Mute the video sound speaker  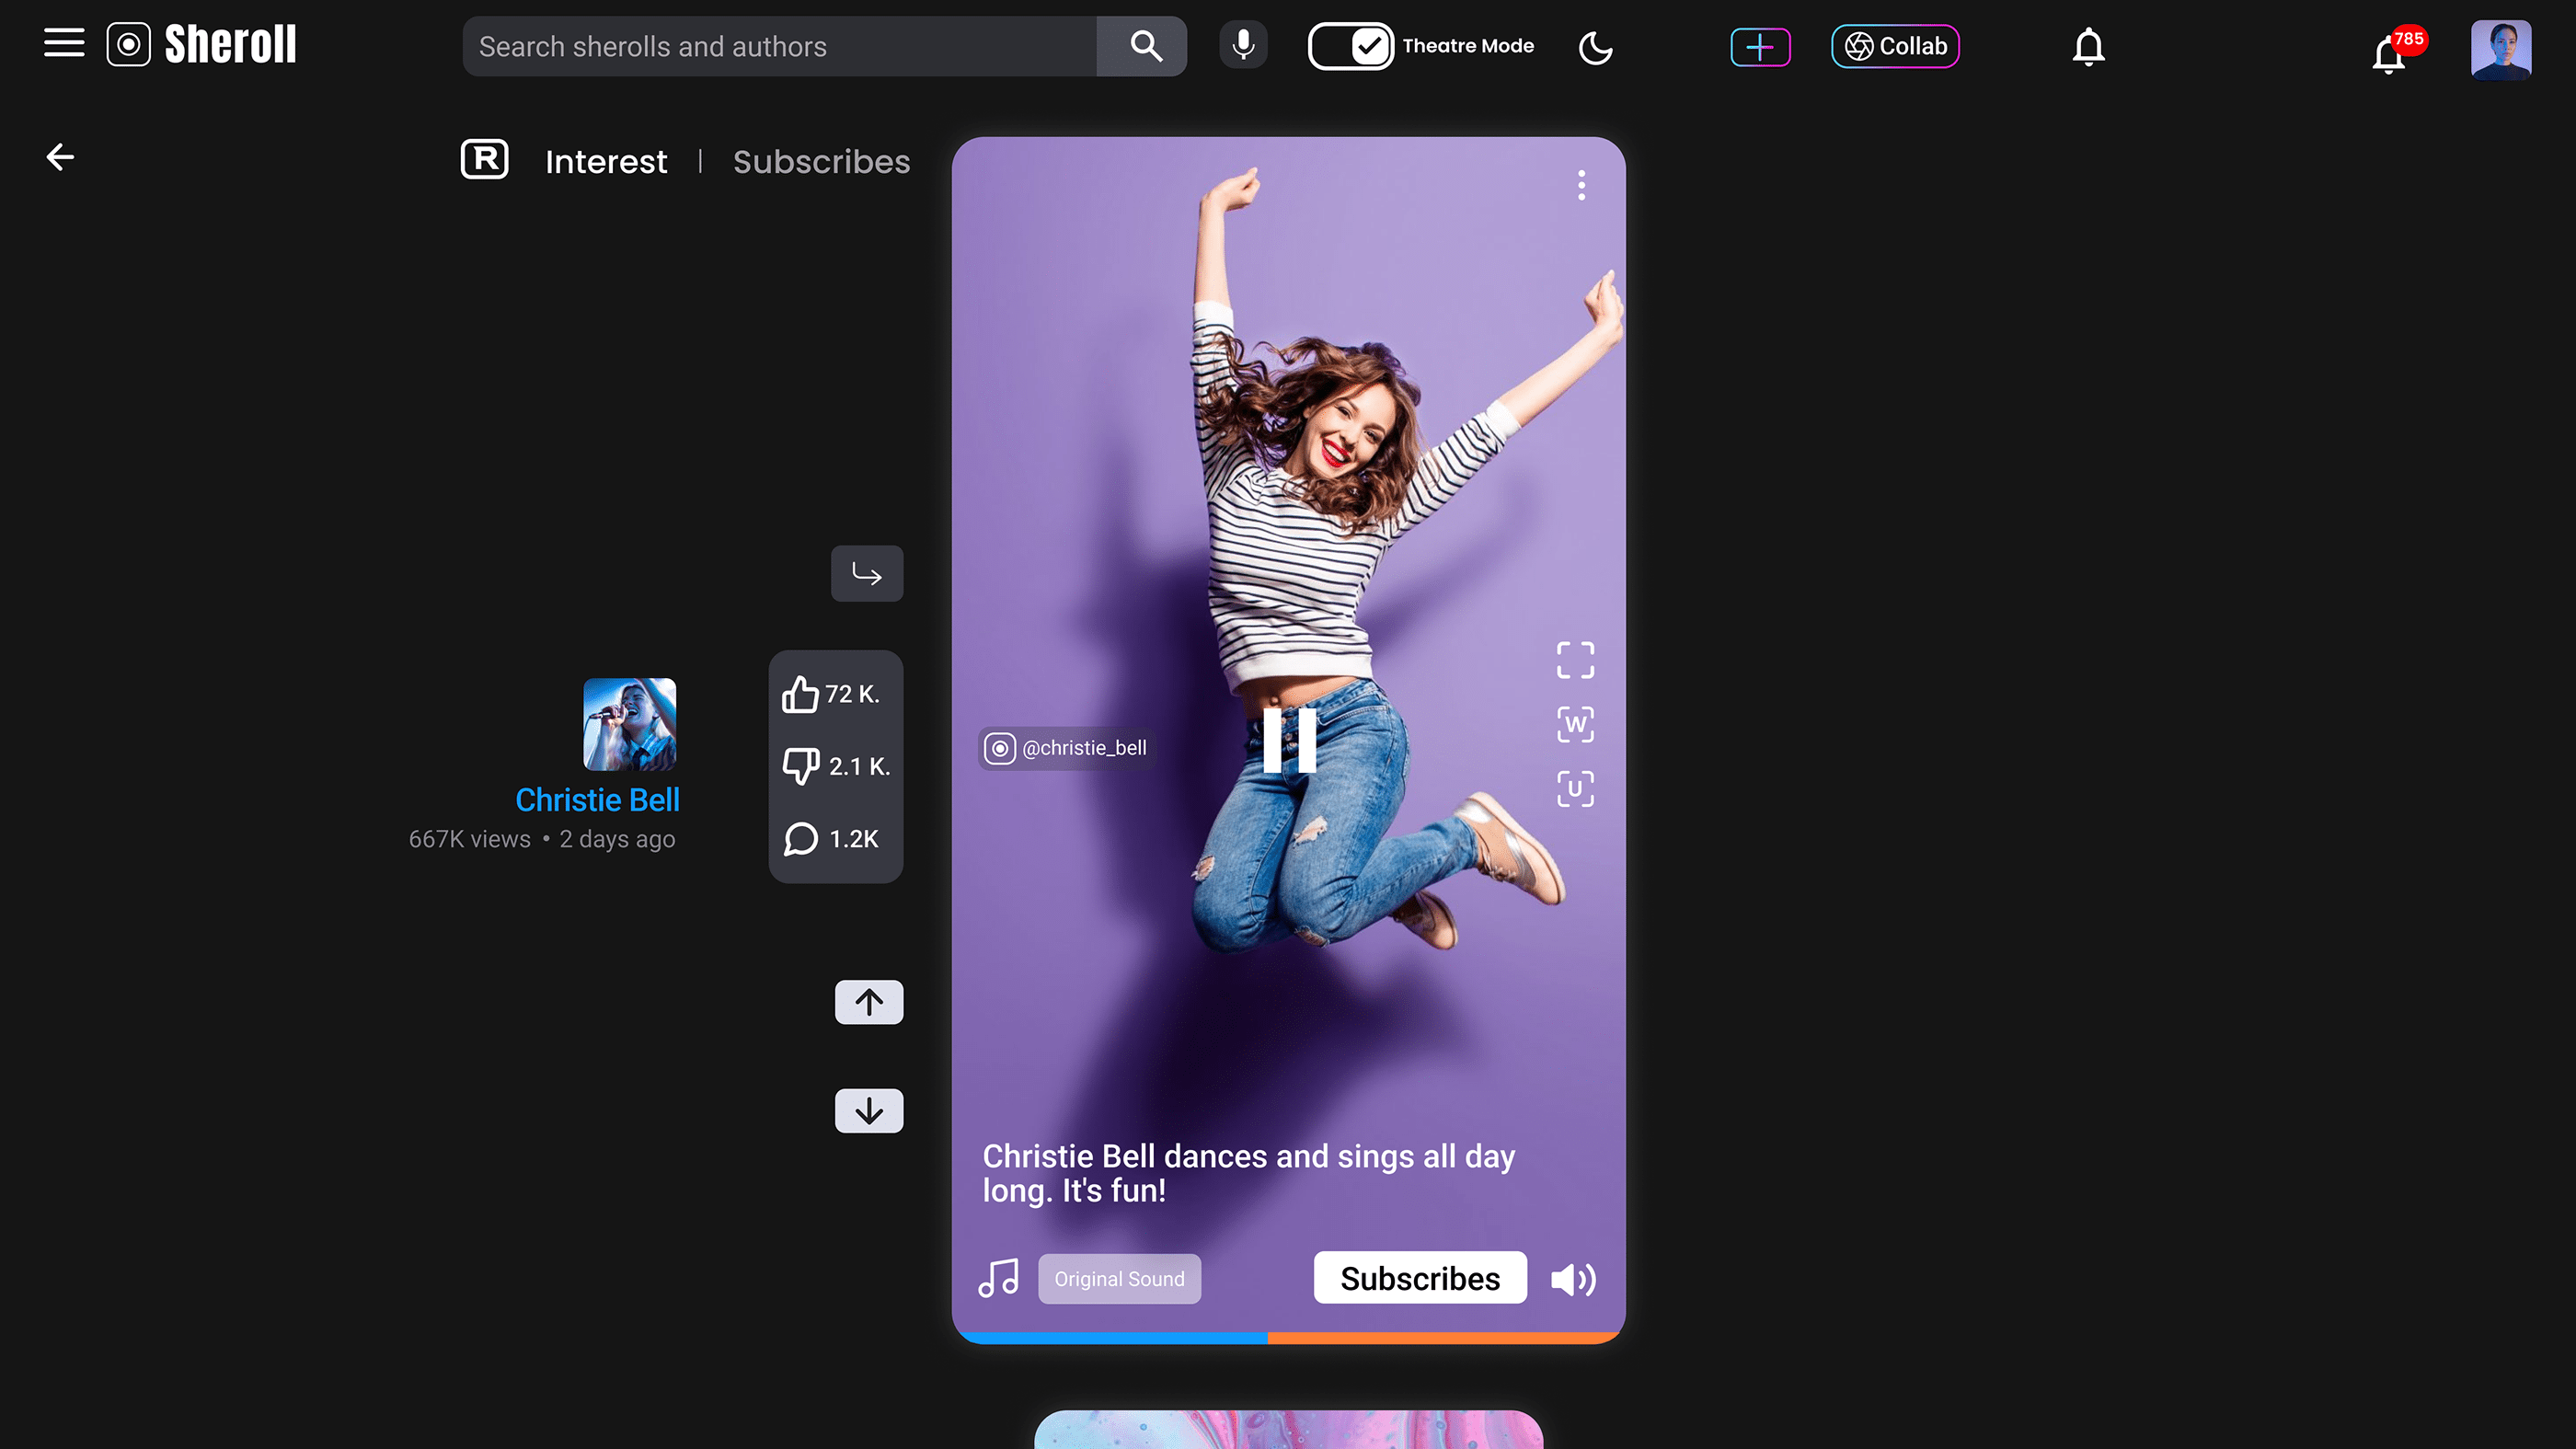pos(1573,1279)
